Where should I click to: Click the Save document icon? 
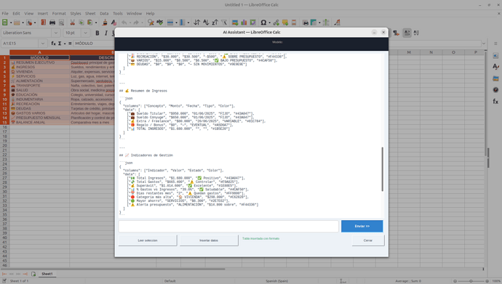click(29, 23)
